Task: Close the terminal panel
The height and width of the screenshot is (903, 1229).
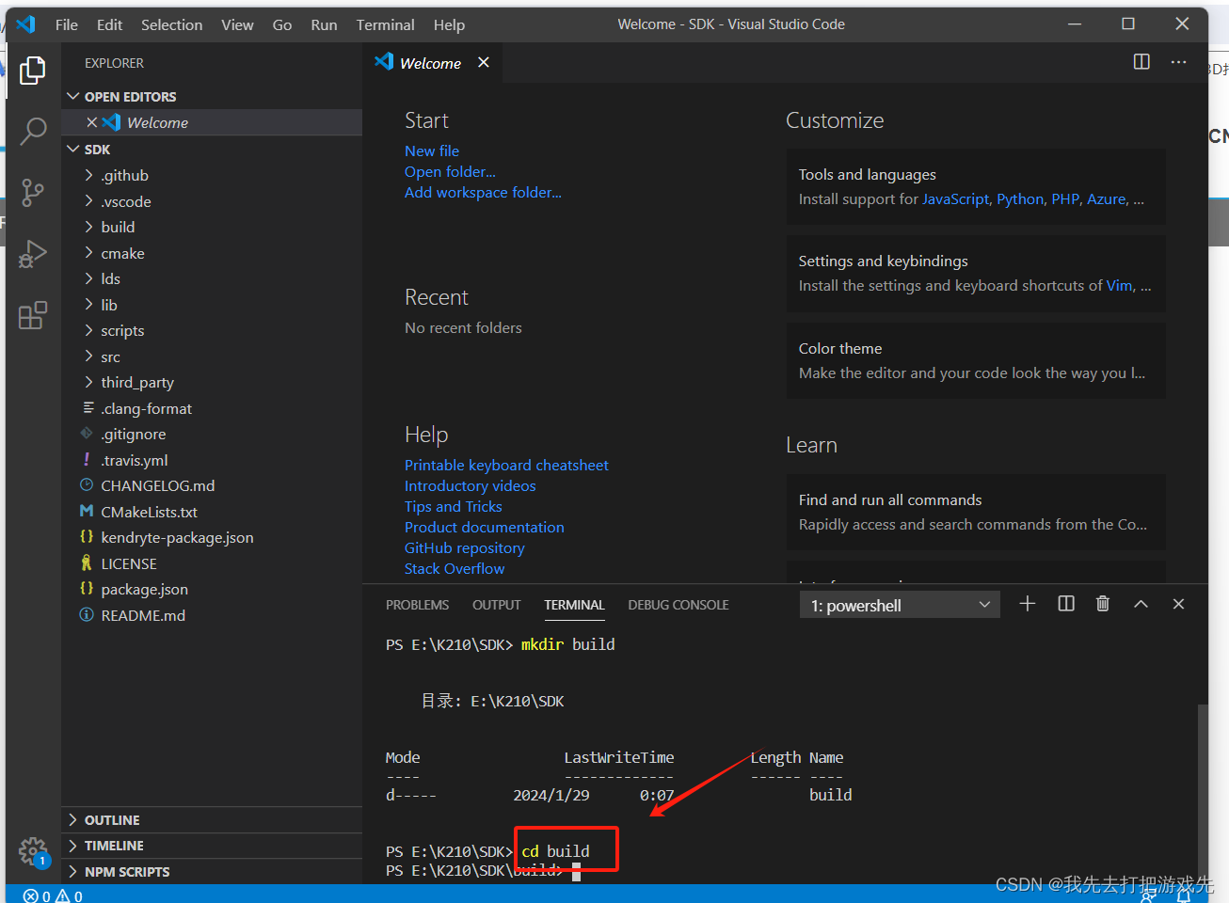Action: 1178,604
